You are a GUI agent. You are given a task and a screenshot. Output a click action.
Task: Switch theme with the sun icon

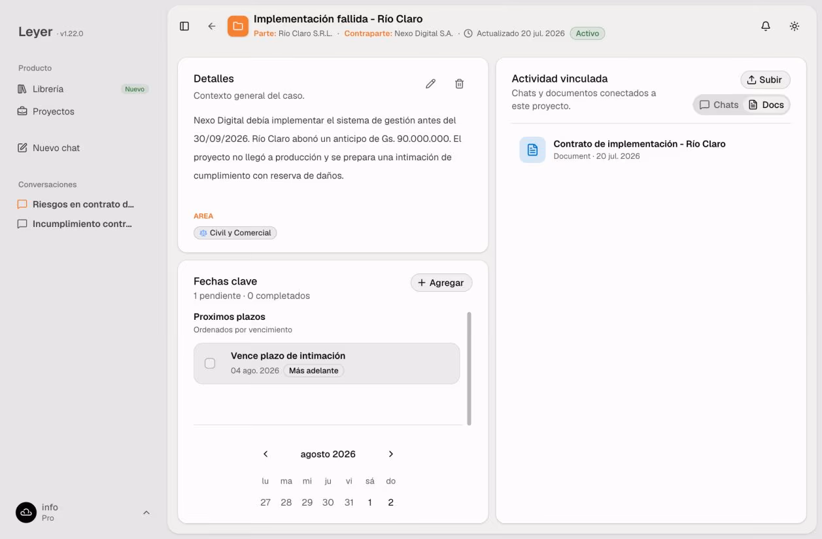click(x=795, y=26)
